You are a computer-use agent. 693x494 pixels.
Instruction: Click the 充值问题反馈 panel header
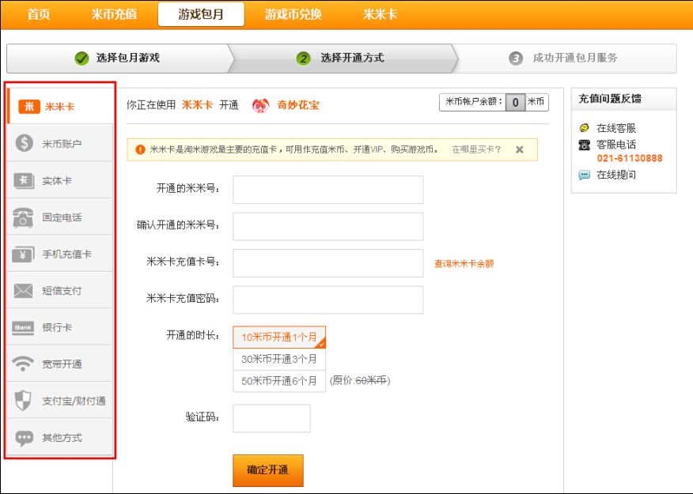(623, 99)
